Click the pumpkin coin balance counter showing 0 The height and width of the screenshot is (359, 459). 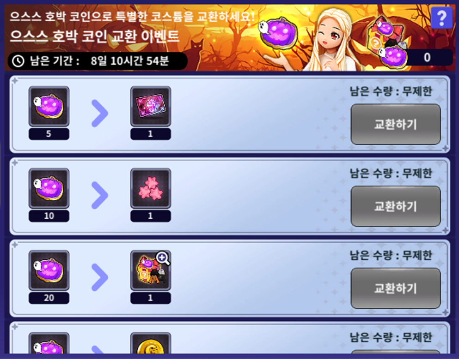click(426, 57)
